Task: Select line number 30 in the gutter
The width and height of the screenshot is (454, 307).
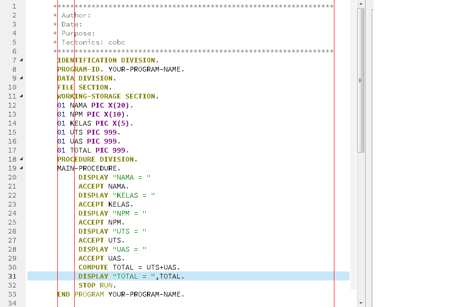Action: [12, 267]
